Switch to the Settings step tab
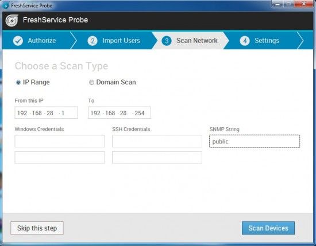The height and width of the screenshot is (246, 316). [263, 41]
